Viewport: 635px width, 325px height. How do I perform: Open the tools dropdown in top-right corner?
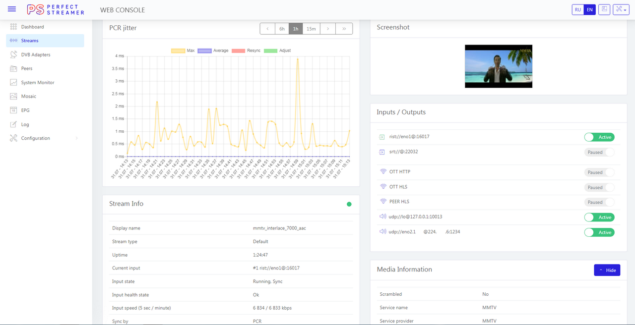pyautogui.click(x=621, y=9)
